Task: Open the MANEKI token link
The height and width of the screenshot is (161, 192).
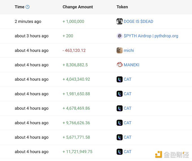Action: [x=131, y=65]
